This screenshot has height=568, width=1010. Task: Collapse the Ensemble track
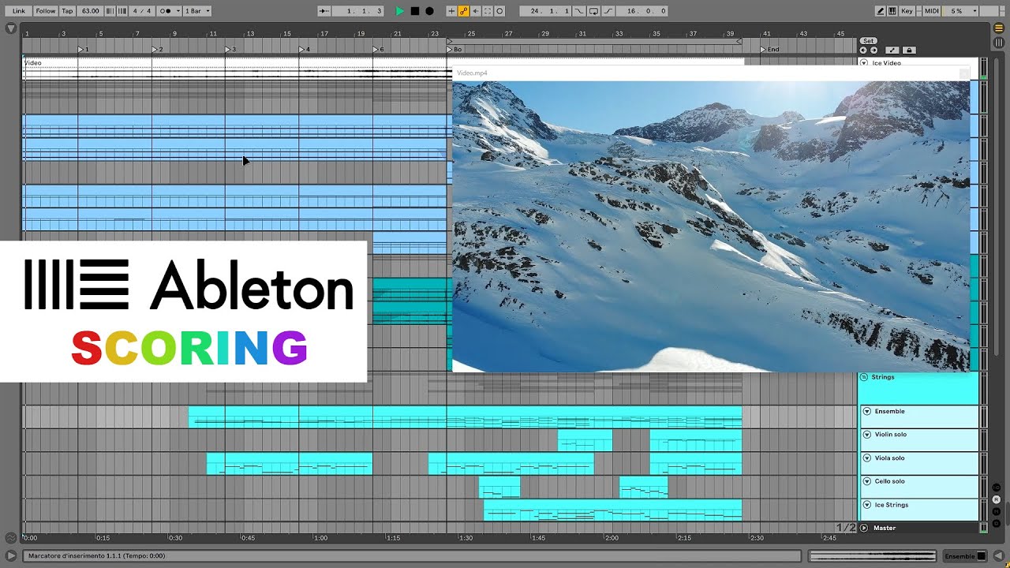(867, 411)
